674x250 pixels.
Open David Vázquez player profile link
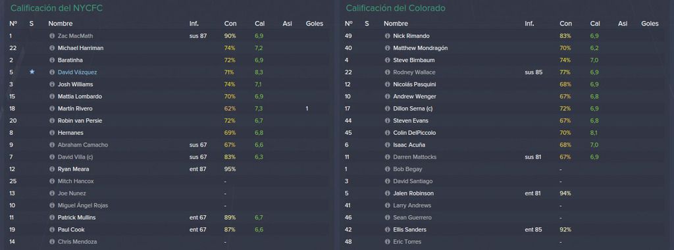click(x=78, y=72)
